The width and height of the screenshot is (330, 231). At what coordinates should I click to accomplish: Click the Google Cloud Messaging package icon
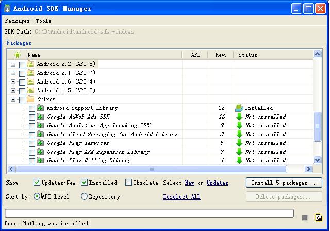point(40,134)
